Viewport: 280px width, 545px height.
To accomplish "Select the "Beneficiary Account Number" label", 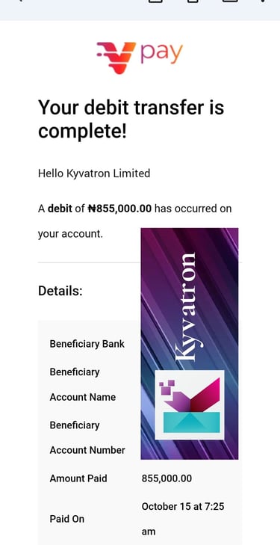I will [x=87, y=437].
